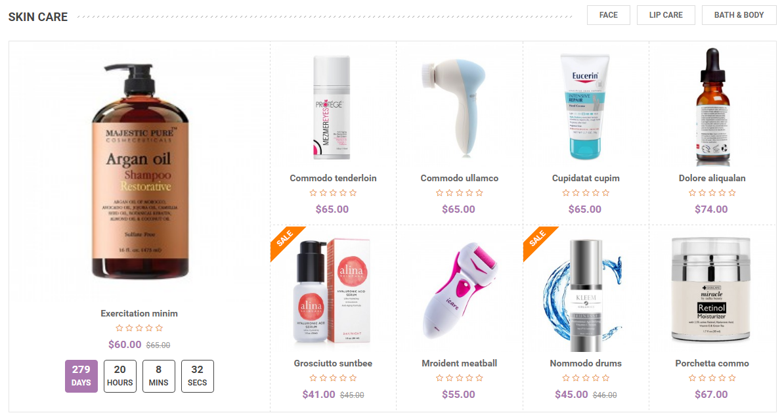Rate Porchetta commo with the fifth star

point(732,378)
